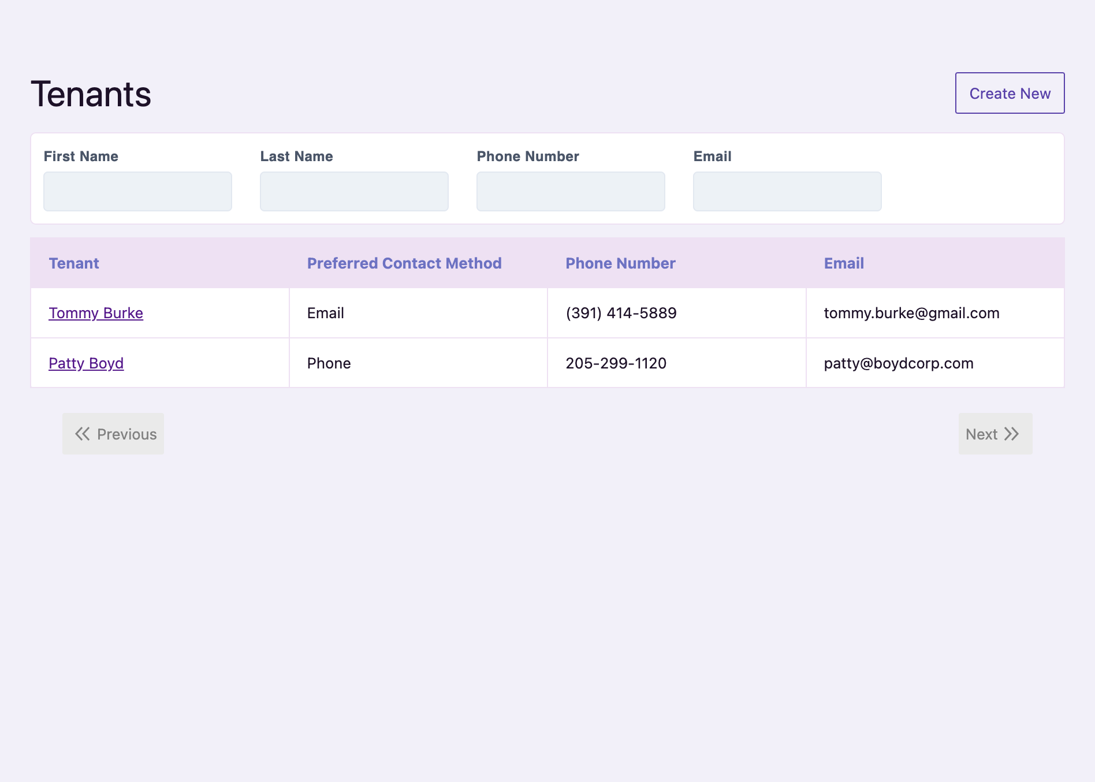The image size is (1095, 782).
Task: Open Tommy Burke's tenant details
Action: 95,313
